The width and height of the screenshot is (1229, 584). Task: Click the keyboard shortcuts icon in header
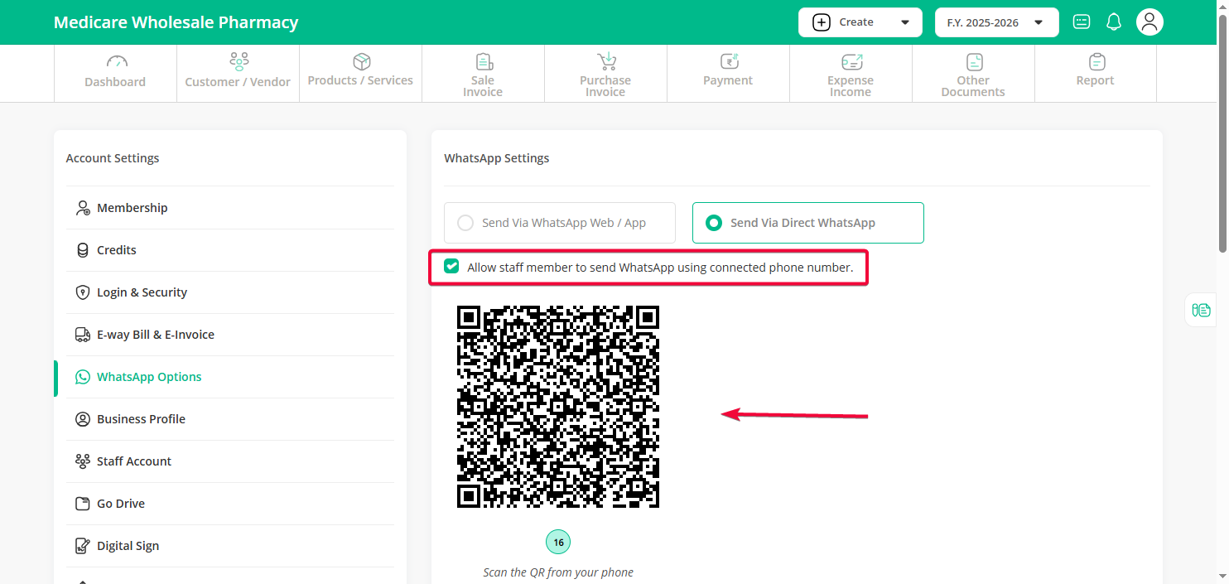(1081, 22)
